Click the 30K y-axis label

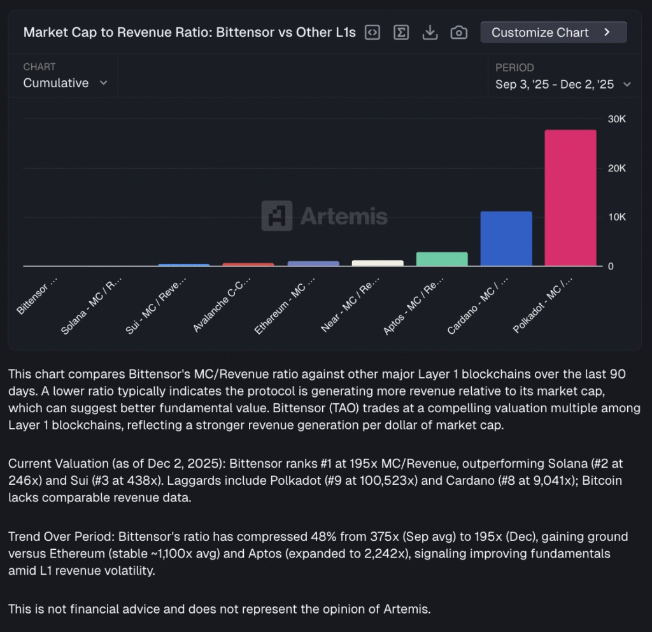pyautogui.click(x=616, y=119)
